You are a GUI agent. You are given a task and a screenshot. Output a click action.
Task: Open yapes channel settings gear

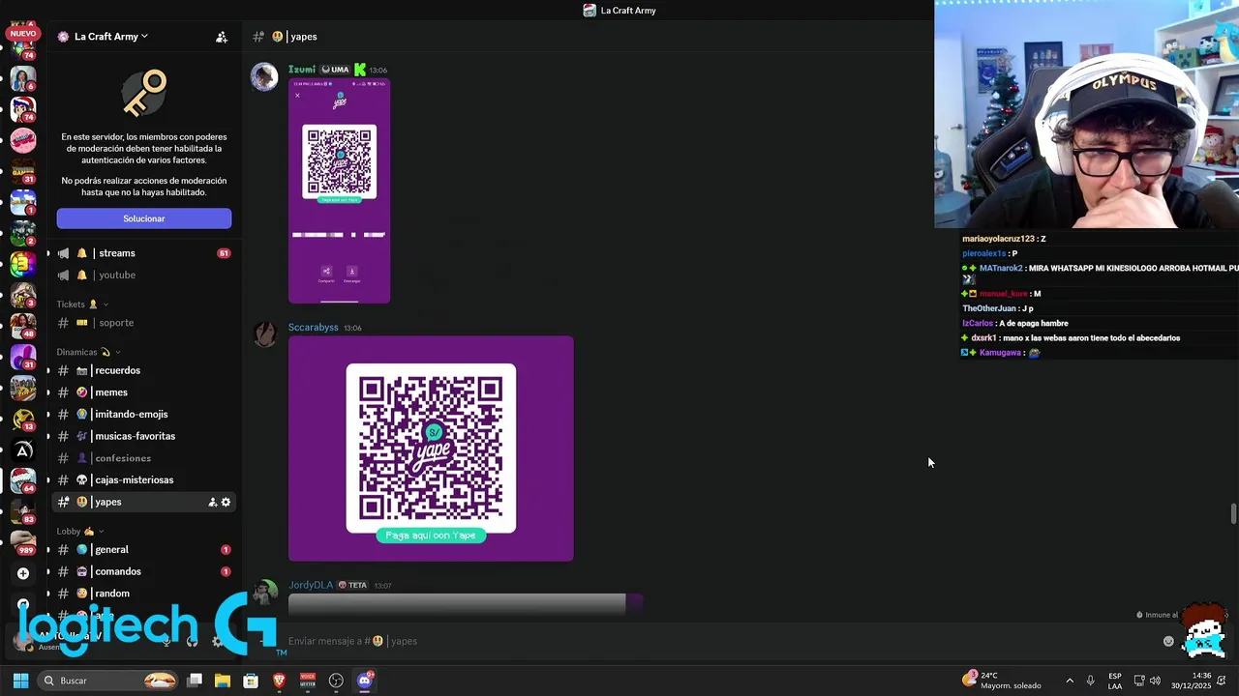click(226, 502)
